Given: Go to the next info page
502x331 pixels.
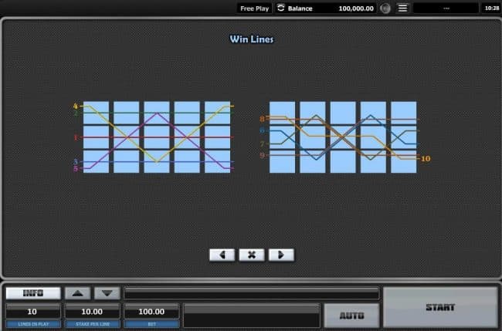Looking at the screenshot, I should 281,255.
